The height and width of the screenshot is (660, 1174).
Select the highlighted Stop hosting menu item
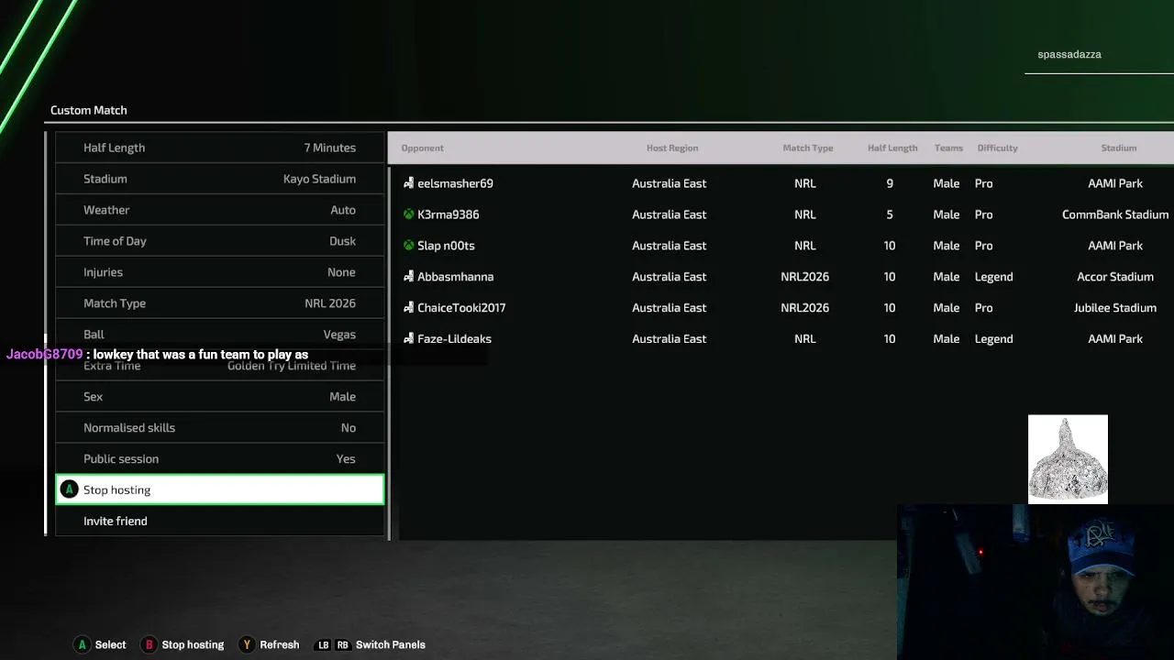point(220,489)
